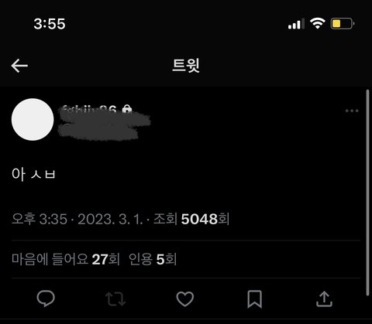372x324 pixels.
Task: Open the three-dot more options menu
Action: [x=352, y=111]
